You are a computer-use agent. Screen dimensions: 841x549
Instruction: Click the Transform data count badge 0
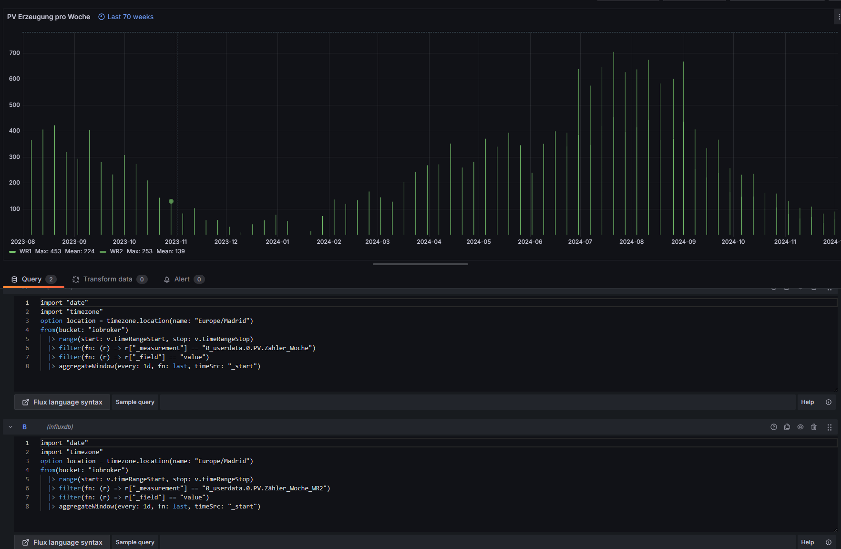coord(142,280)
